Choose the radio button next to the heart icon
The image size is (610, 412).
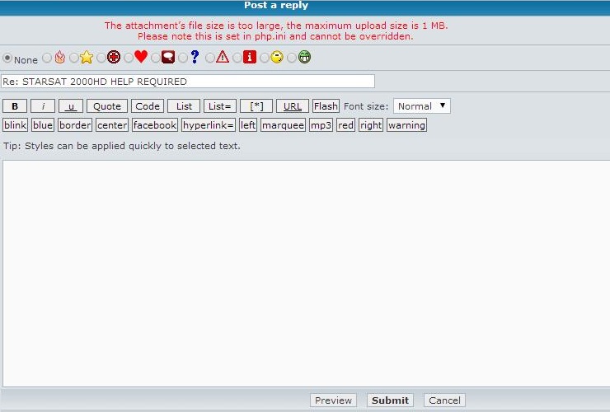pyautogui.click(x=129, y=59)
